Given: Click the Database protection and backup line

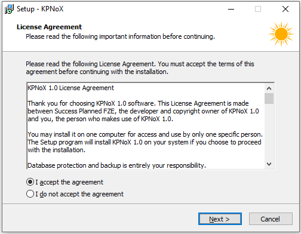Looking at the screenshot, I should (116, 165).
